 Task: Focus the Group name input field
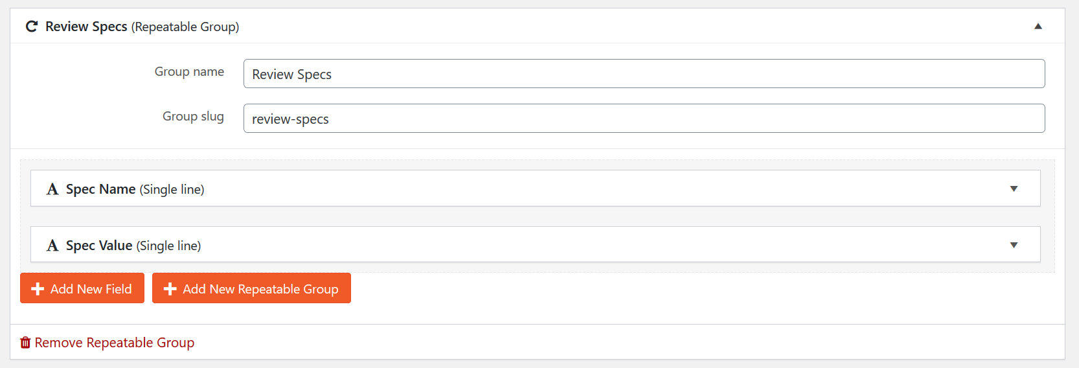[x=644, y=74]
